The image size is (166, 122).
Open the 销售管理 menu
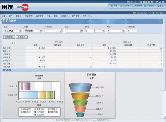[x=40, y=16]
